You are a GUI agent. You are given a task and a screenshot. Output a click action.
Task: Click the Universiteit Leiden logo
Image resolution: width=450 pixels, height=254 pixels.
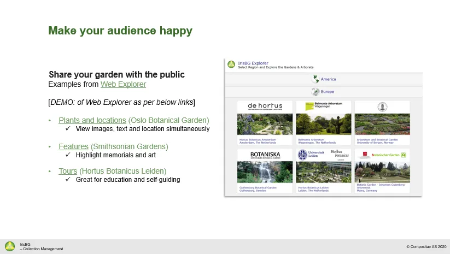[311, 155]
